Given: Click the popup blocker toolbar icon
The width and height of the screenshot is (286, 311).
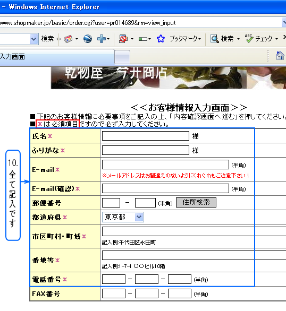Looking at the screenshot, I should click(x=123, y=39).
